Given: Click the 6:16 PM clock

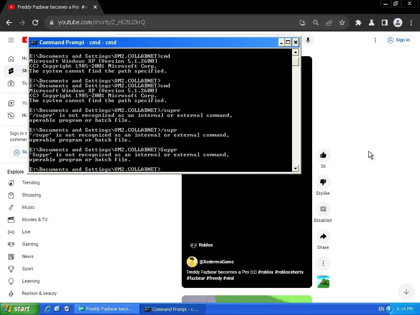Looking at the screenshot, I should point(405,309).
